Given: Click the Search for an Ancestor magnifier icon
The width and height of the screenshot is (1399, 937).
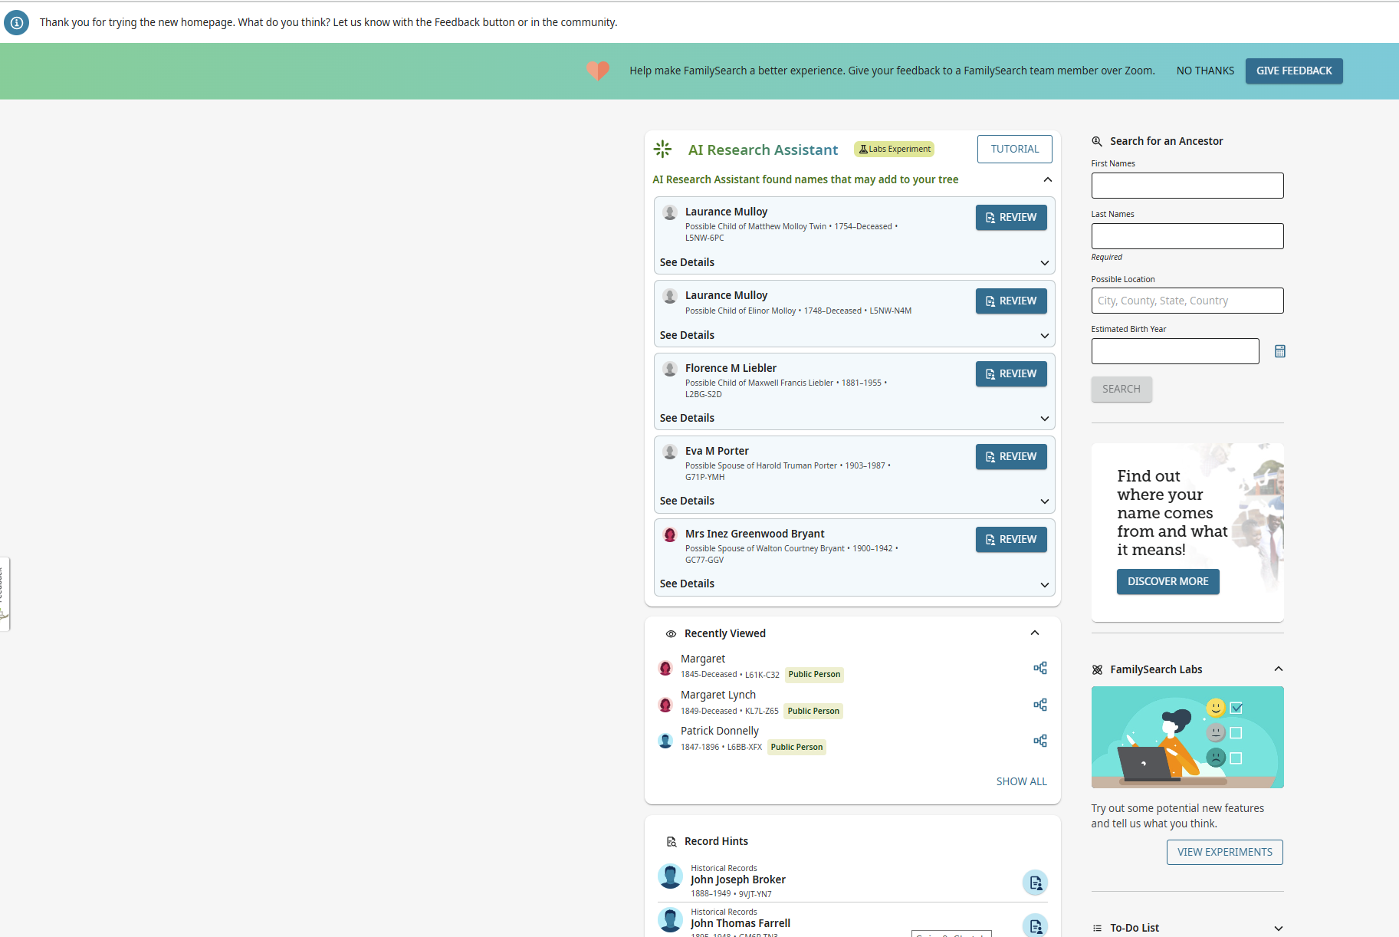Looking at the screenshot, I should pyautogui.click(x=1097, y=141).
